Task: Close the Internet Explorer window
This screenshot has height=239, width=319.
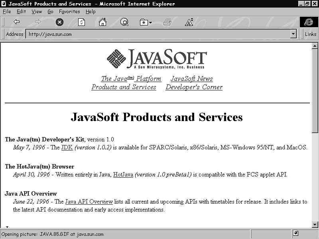Action: coord(314,4)
